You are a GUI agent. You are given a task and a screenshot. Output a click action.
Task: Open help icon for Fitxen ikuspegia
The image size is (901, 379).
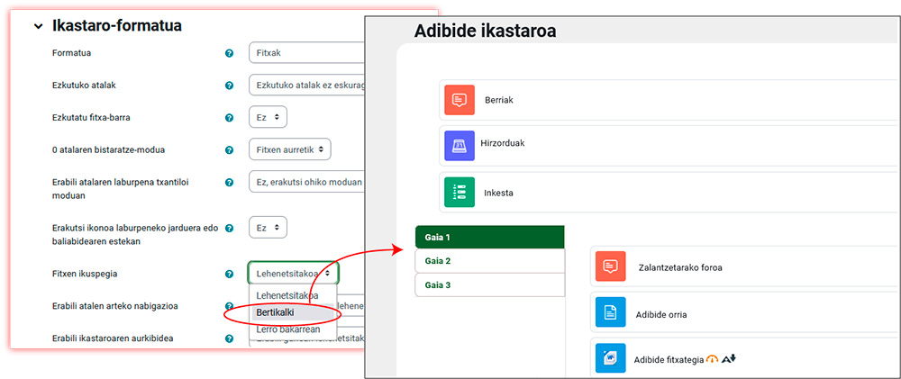(x=229, y=274)
